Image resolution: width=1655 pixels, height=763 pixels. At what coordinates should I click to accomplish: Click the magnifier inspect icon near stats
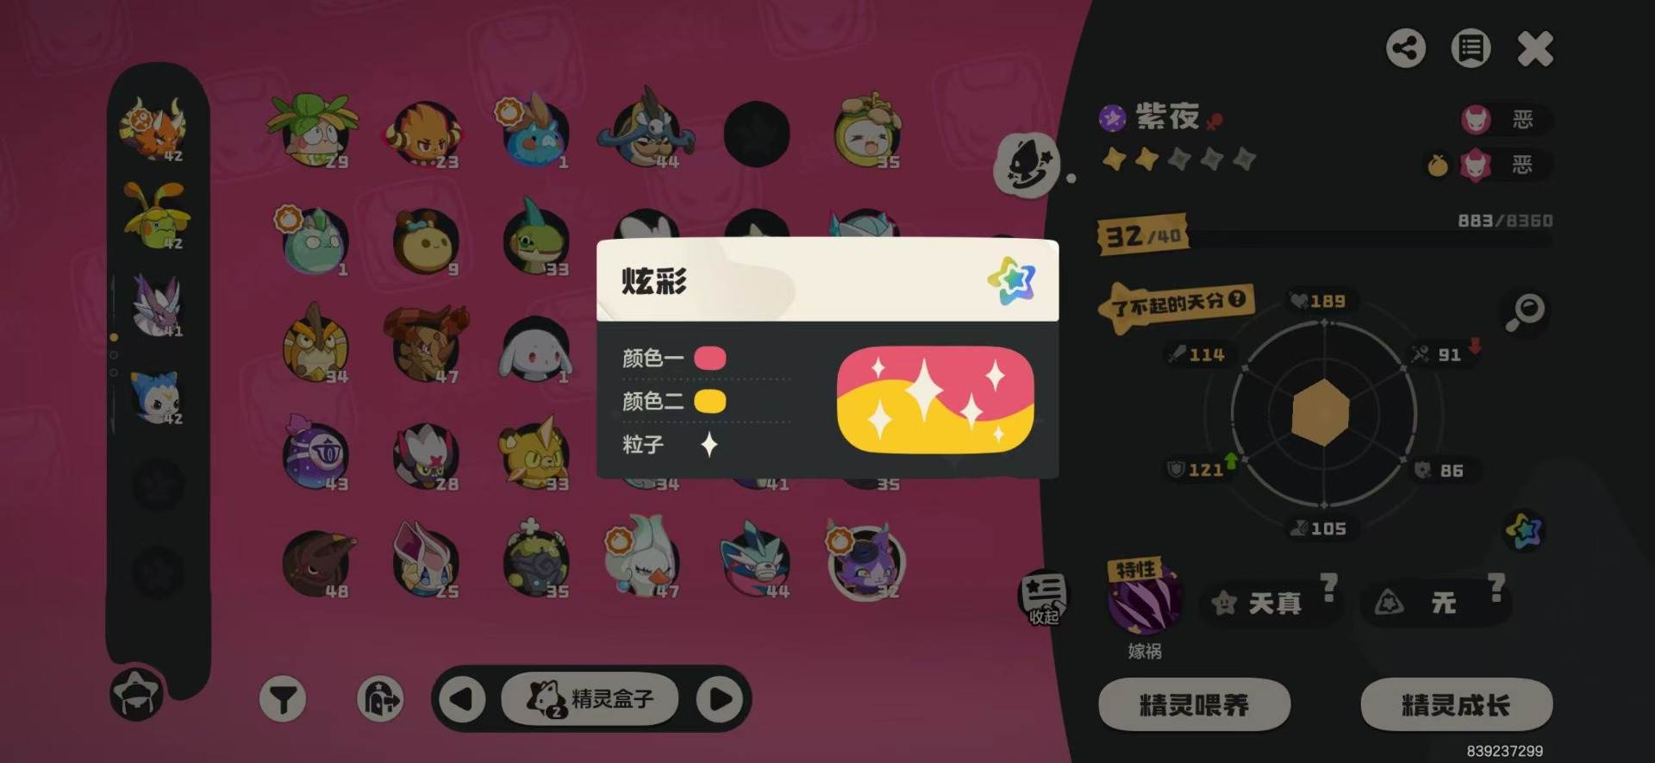[1524, 312]
